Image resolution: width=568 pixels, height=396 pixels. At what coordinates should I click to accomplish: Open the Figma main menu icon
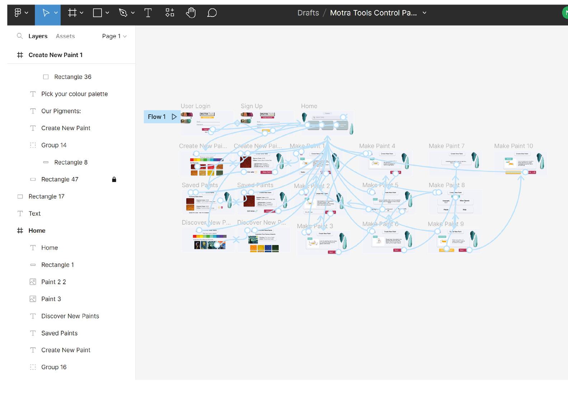[18, 13]
